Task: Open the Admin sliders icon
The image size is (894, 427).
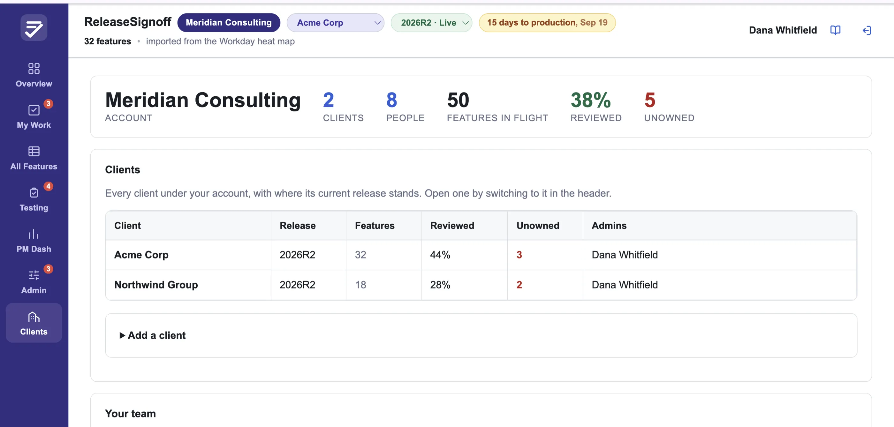Action: pyautogui.click(x=34, y=275)
